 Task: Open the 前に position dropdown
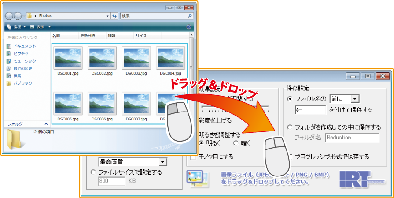(355, 99)
